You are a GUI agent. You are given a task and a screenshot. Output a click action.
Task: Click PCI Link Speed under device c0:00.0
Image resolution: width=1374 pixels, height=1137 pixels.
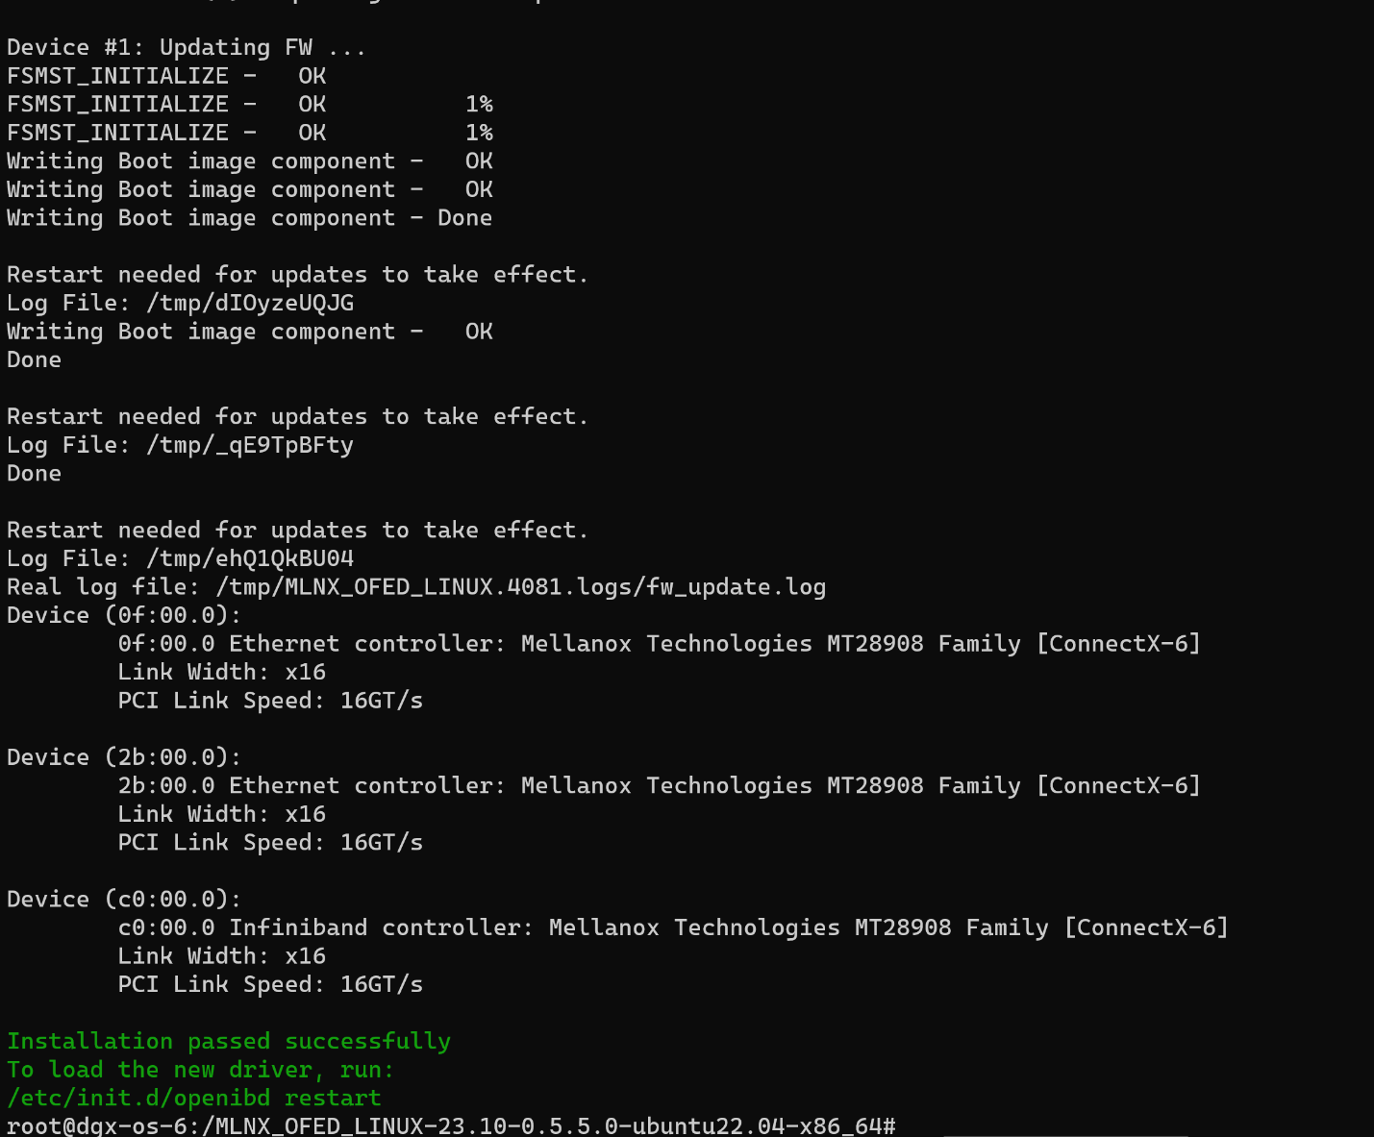point(269,984)
